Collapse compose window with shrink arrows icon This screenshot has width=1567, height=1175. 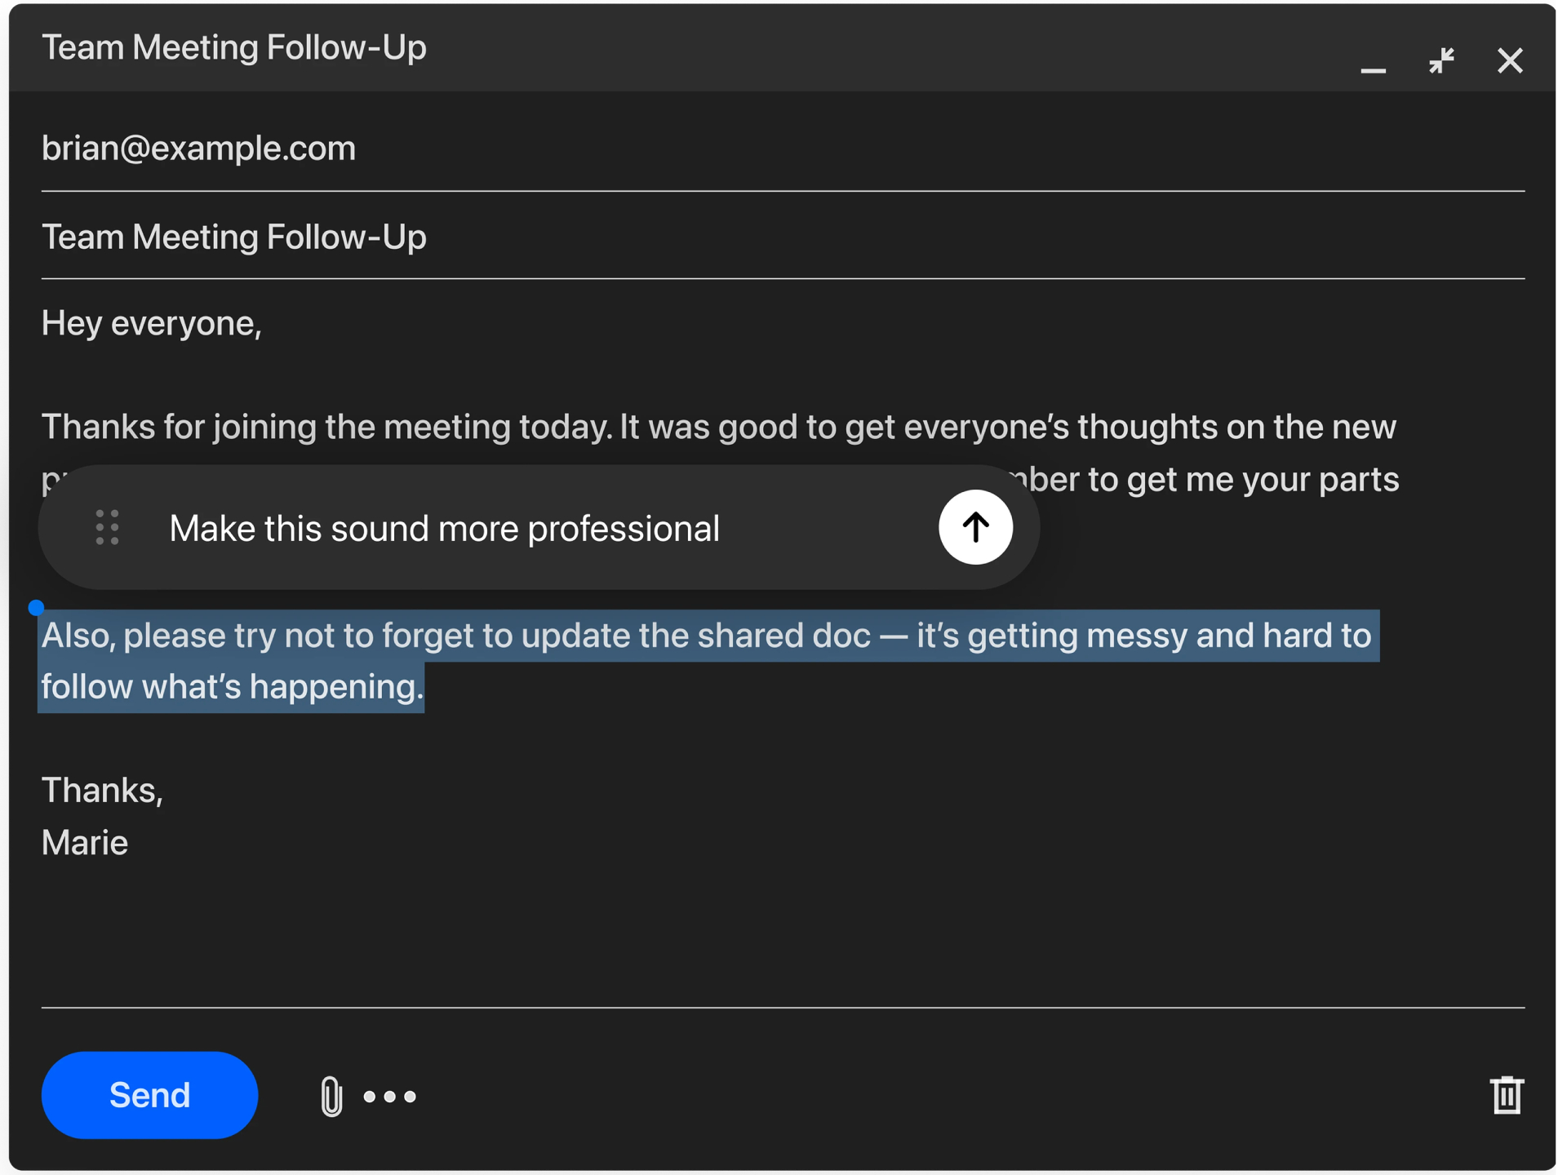click(x=1441, y=60)
